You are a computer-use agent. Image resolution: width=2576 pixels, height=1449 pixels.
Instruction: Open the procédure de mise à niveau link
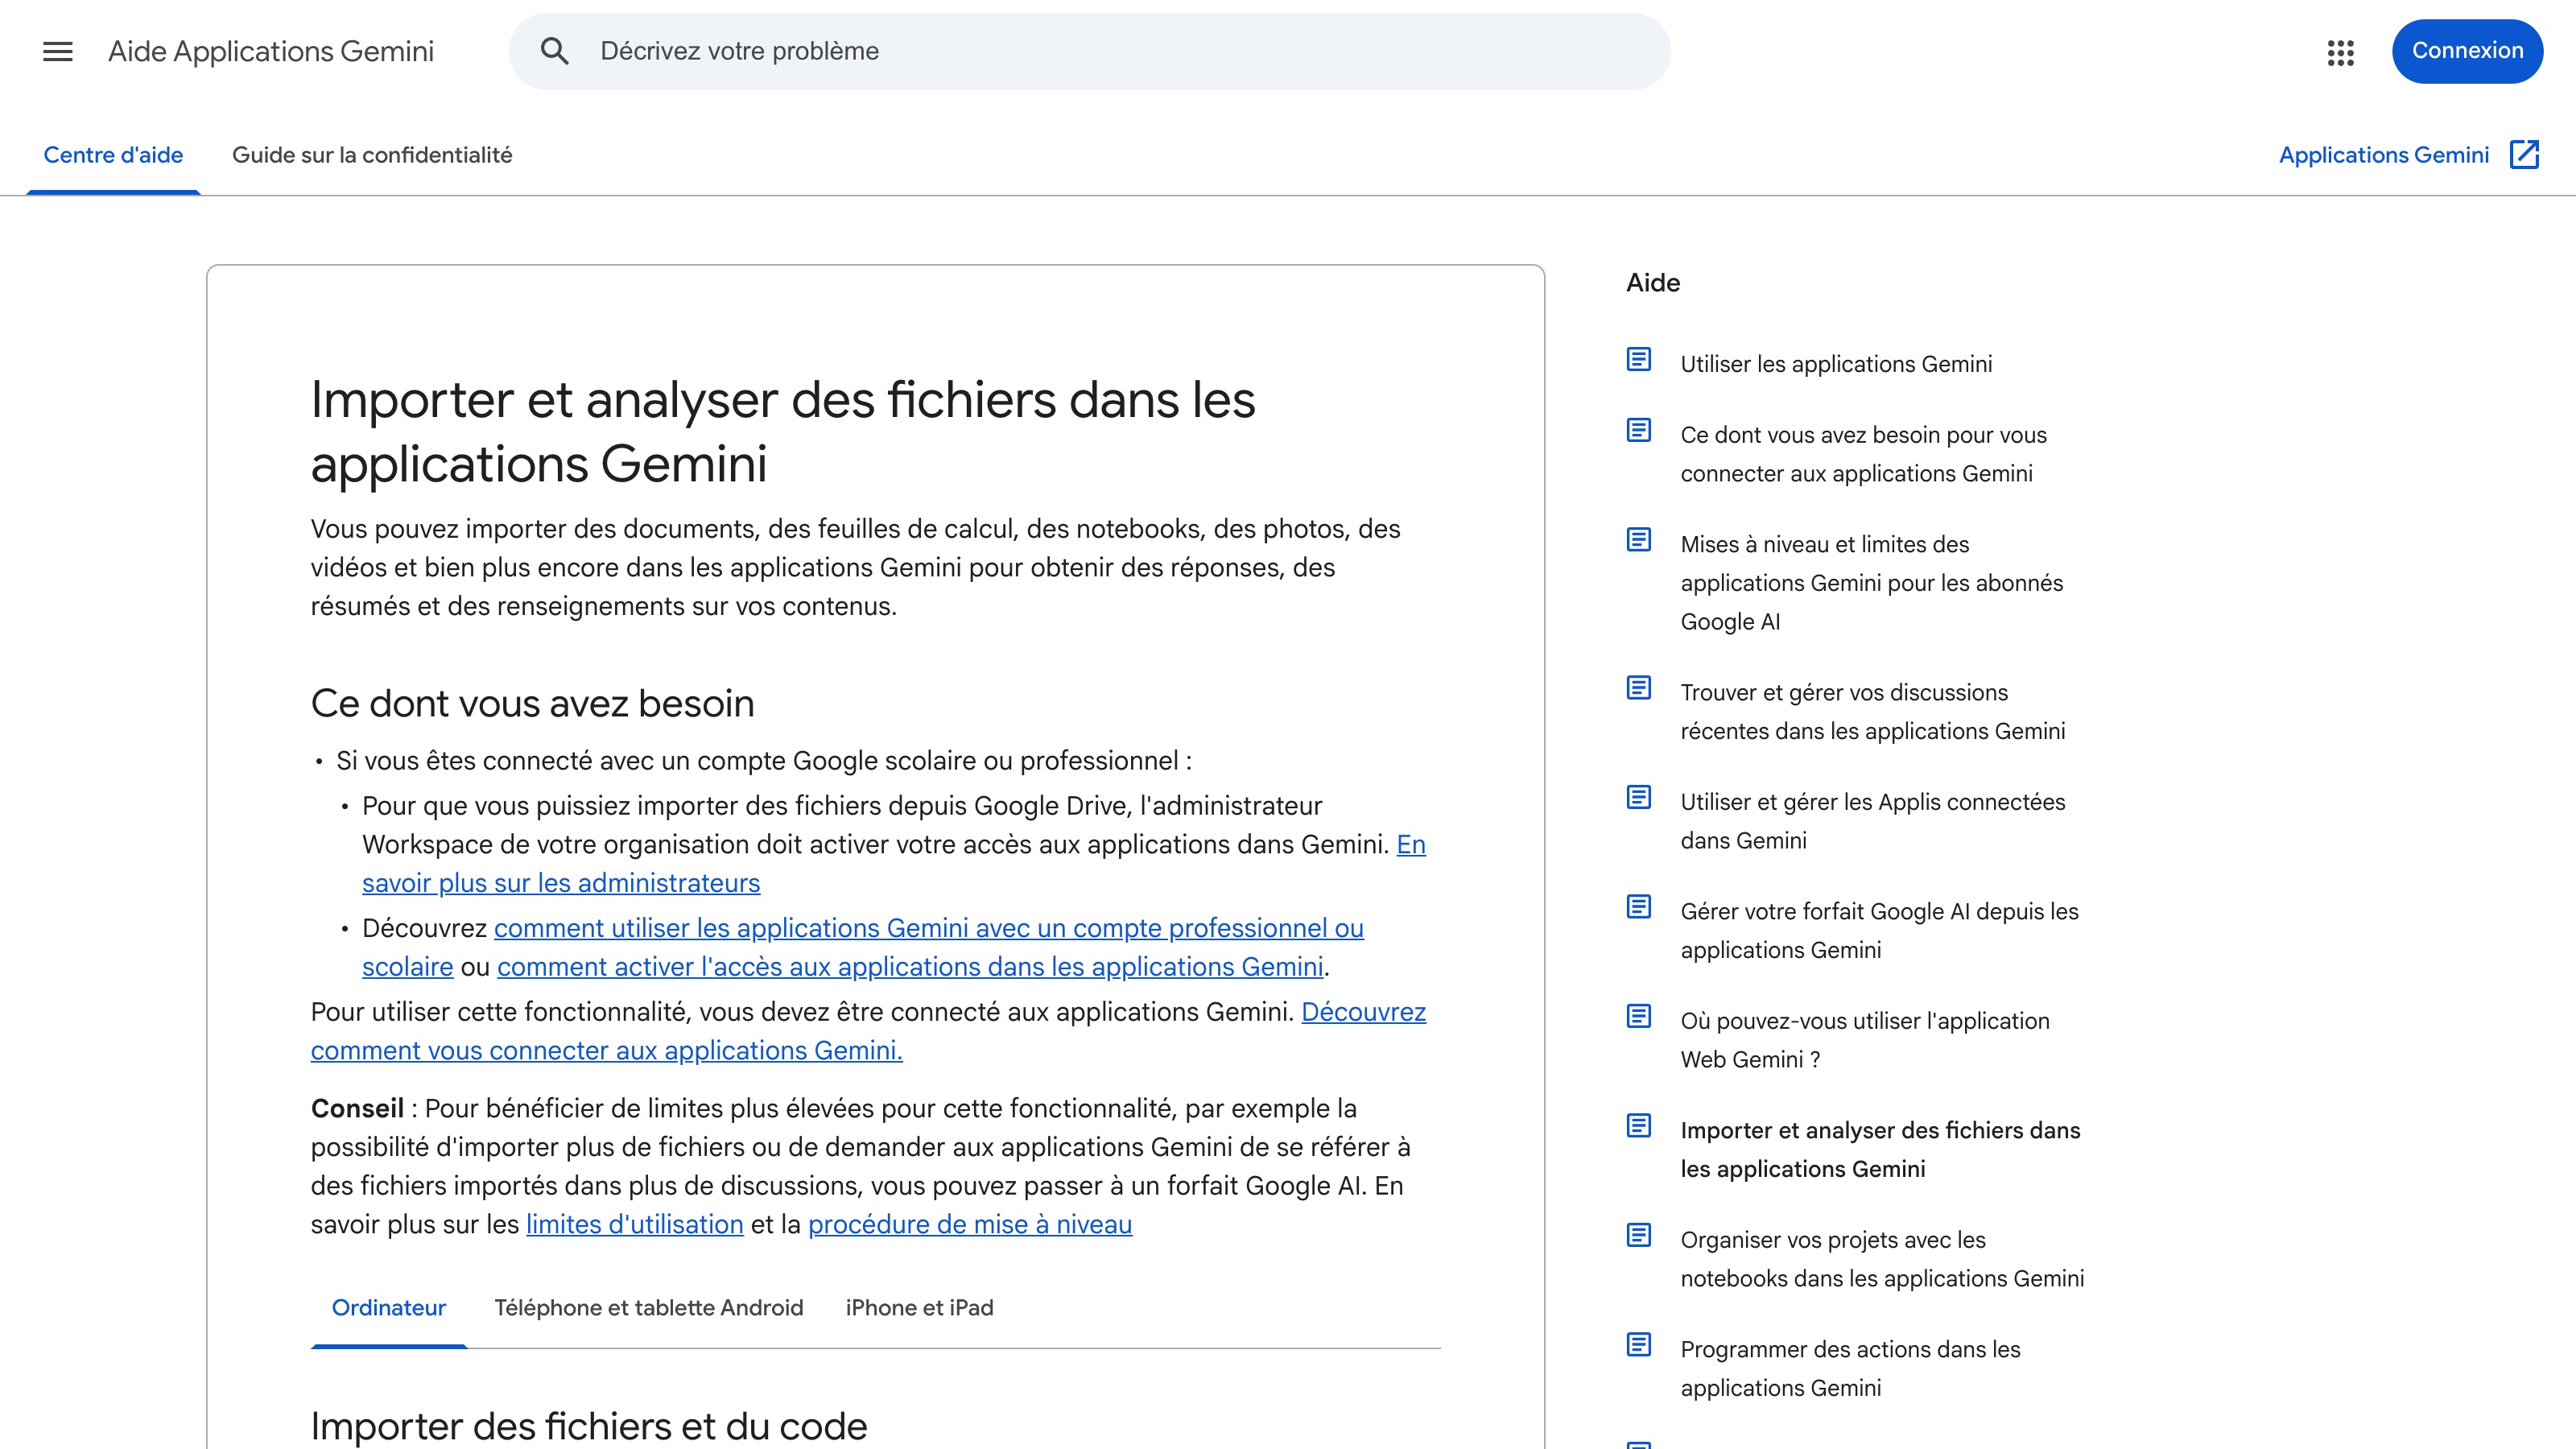[970, 1224]
